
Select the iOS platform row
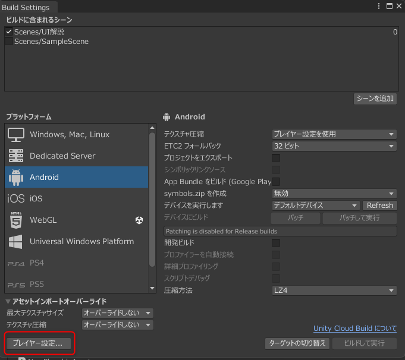coord(77,198)
